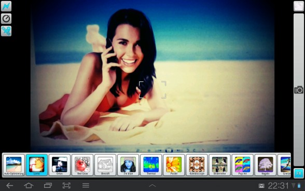Pick the Pop Art effect
Image resolution: width=305 pixels, height=191 pixels.
click(242, 165)
